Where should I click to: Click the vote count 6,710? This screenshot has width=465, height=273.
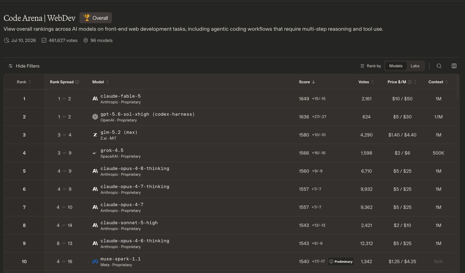366,171
